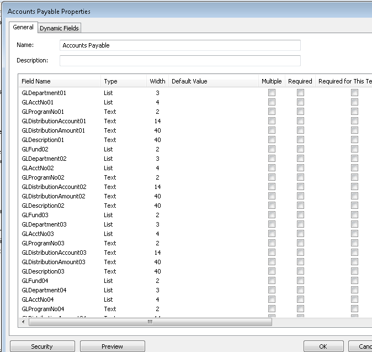Switch to the Dynamic Fields tab
Screen dimensions: 372x352
click(59, 28)
